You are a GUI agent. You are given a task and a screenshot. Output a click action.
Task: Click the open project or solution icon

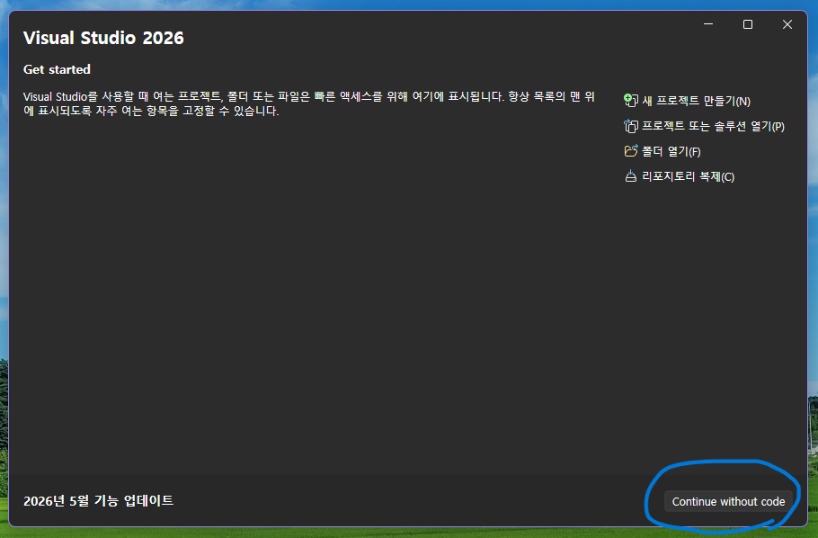631,126
